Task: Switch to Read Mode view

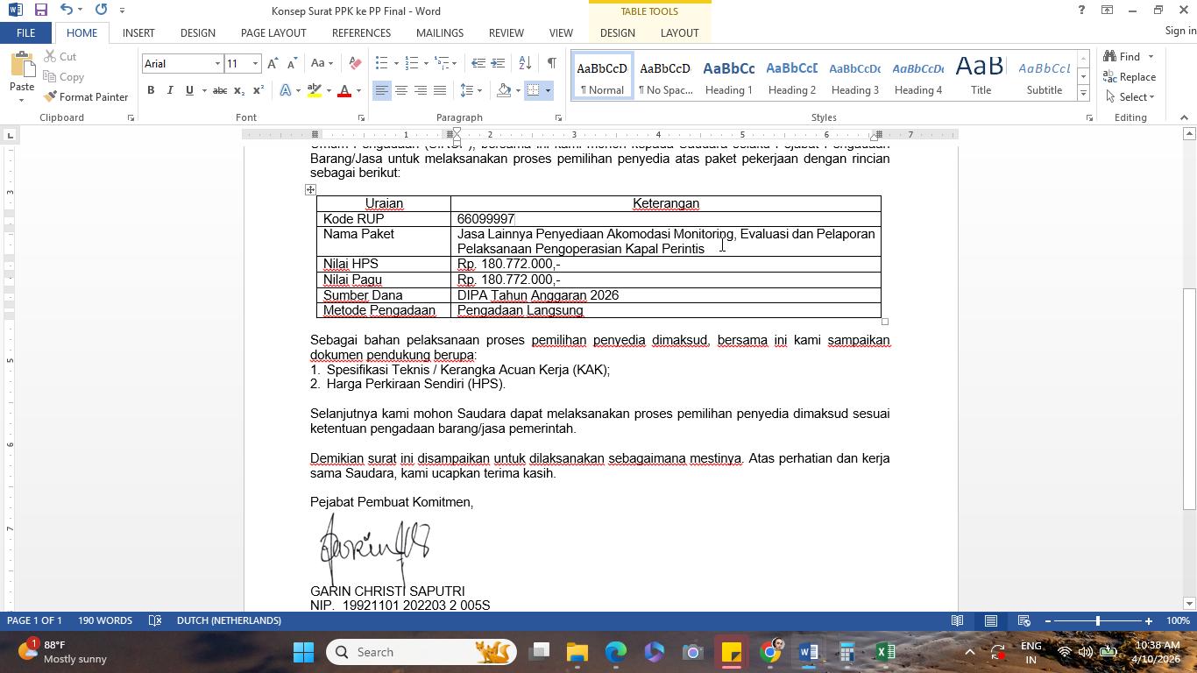Action: [958, 621]
